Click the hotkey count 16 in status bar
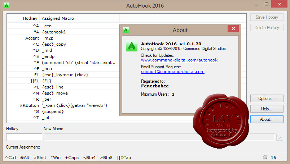The height and width of the screenshot is (164, 290). pyautogui.click(x=273, y=158)
